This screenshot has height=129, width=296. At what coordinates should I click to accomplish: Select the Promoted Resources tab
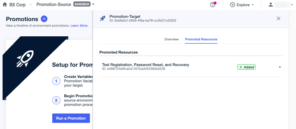click(201, 39)
